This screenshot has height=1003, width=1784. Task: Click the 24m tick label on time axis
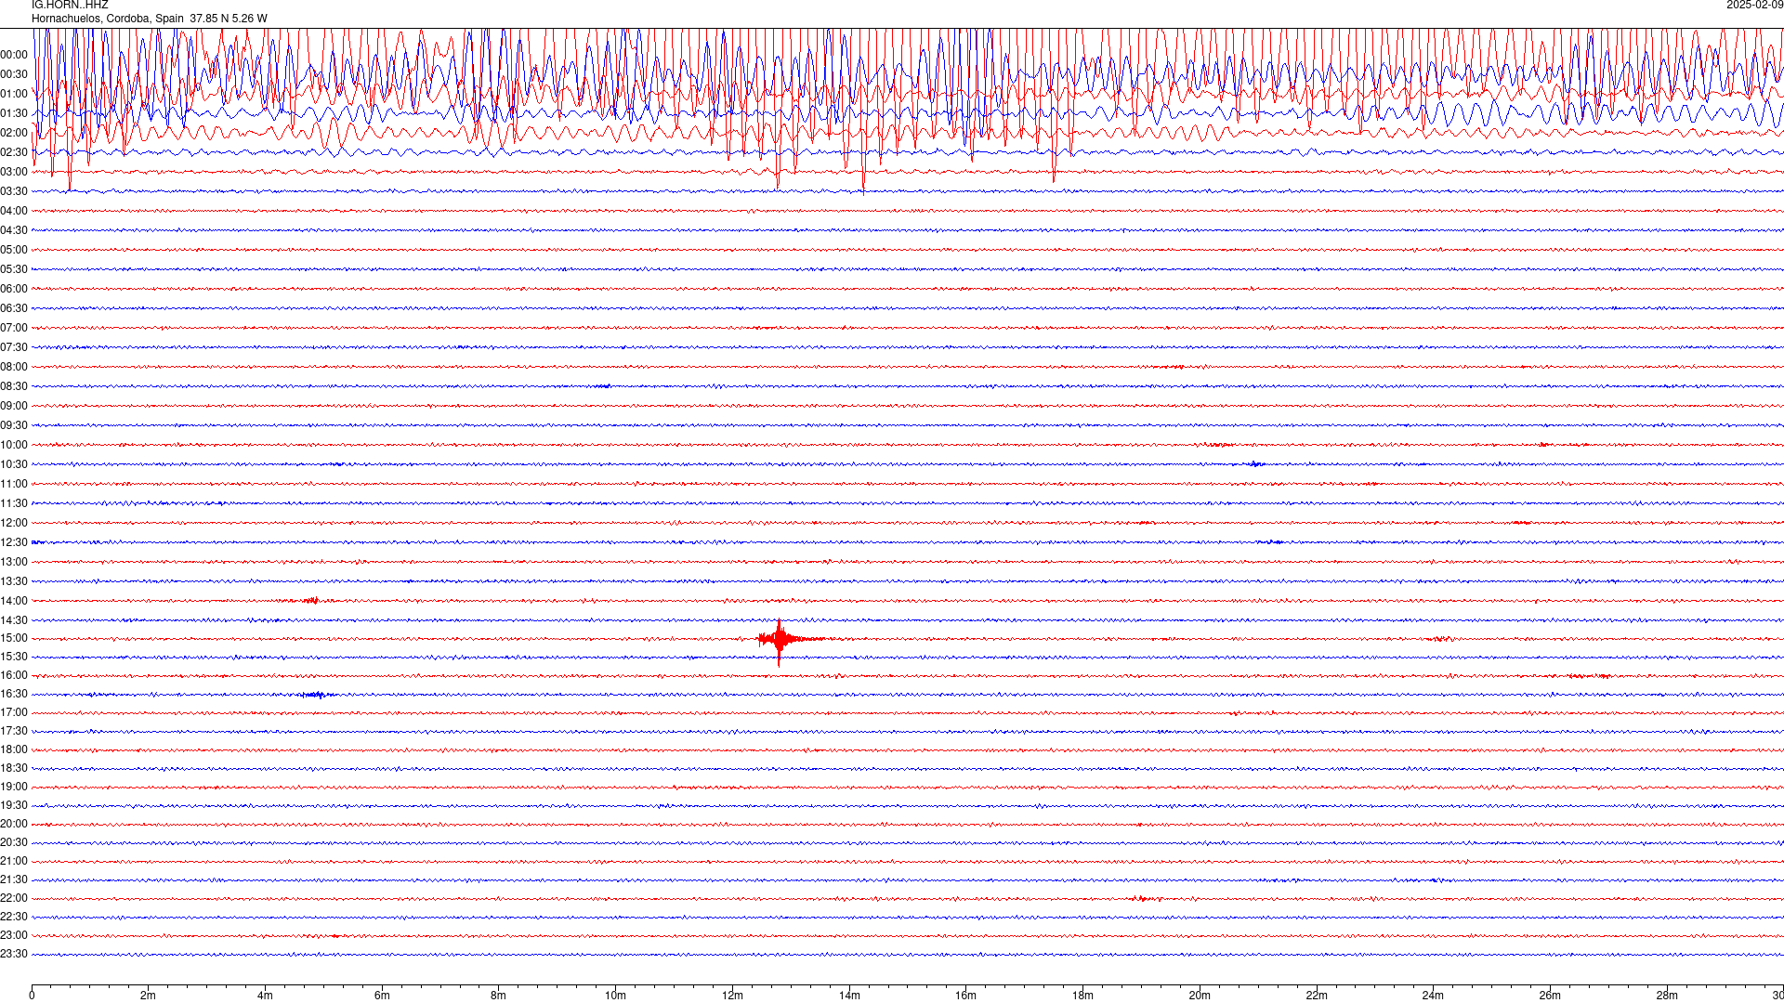point(1433,996)
